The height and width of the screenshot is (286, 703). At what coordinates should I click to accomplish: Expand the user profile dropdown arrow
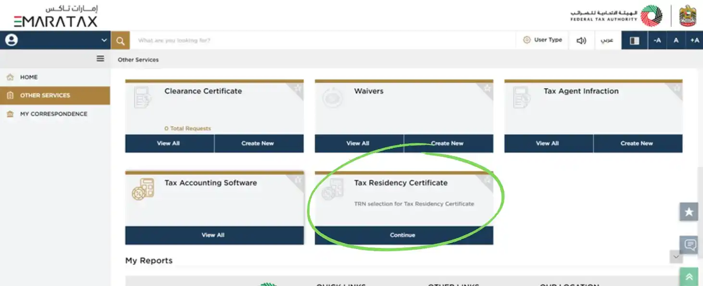(x=103, y=40)
